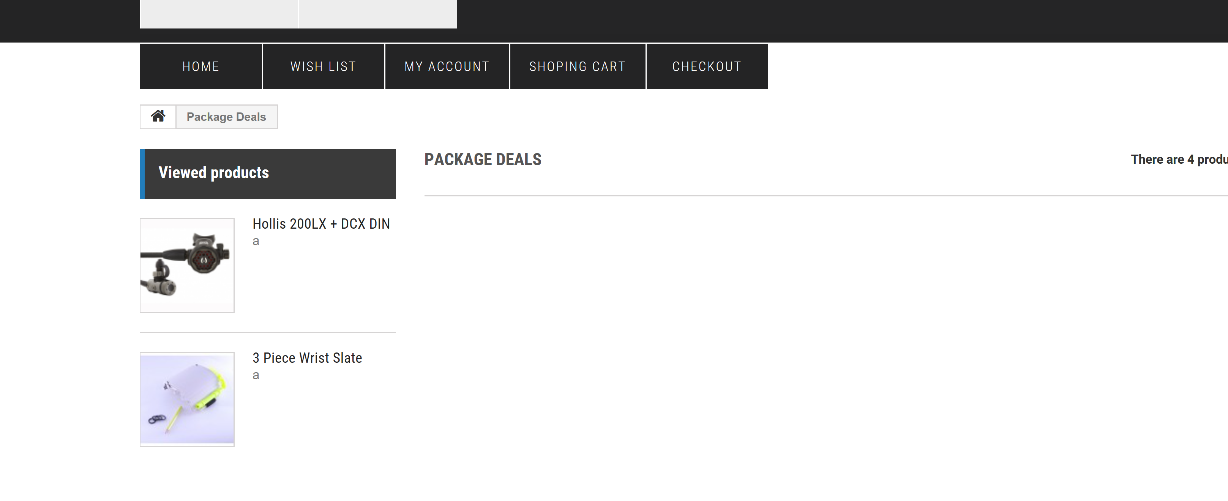Click the description under Wrist Slate

point(256,375)
